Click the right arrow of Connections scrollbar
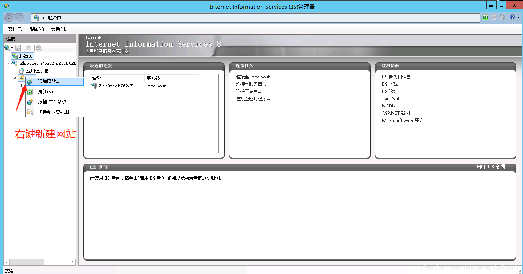Screen dimensions: 523x274 [73, 262]
